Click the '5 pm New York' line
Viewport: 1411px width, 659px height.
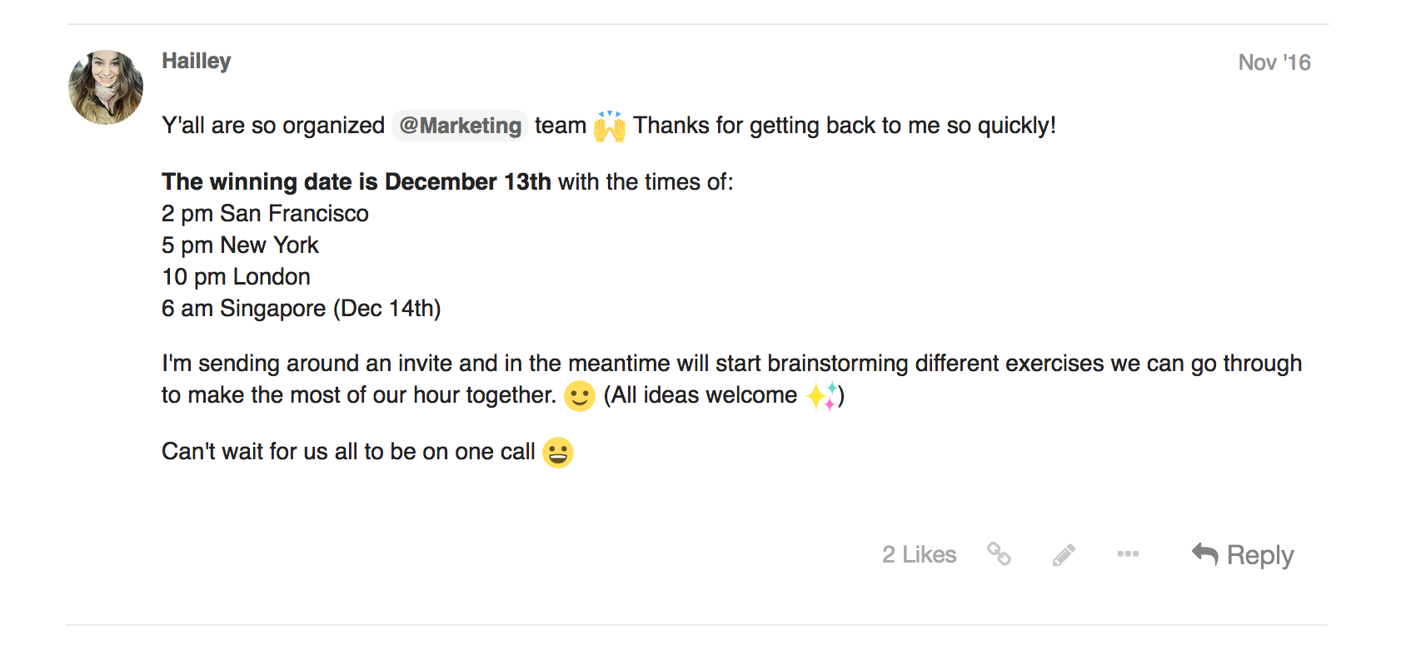tap(240, 245)
